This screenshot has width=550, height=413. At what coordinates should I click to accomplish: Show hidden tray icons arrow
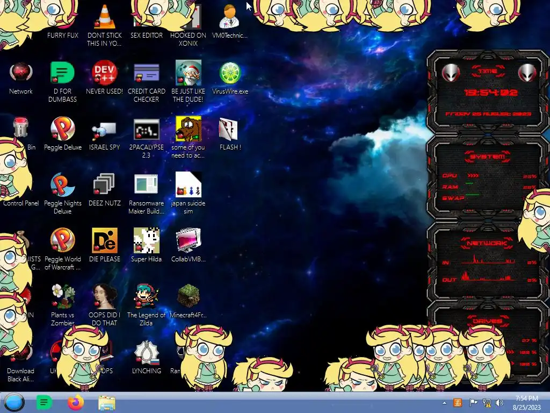[x=444, y=403]
